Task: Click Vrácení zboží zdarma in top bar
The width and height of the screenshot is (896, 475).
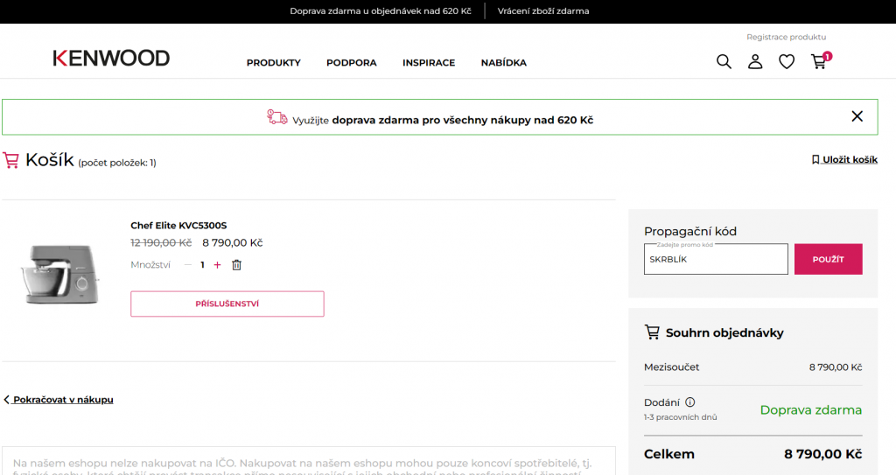Action: click(543, 10)
